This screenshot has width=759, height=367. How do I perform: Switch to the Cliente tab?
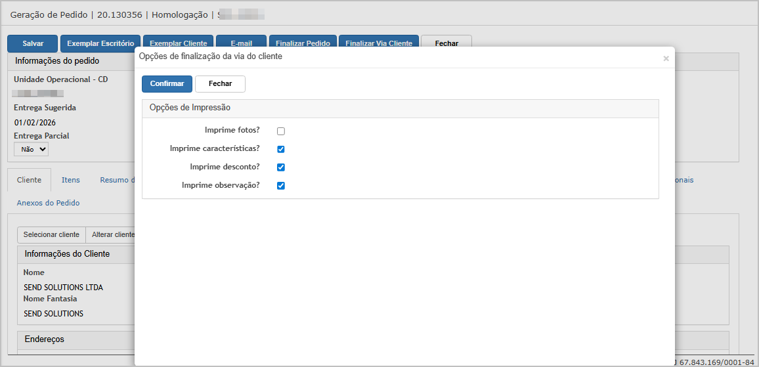(x=29, y=180)
